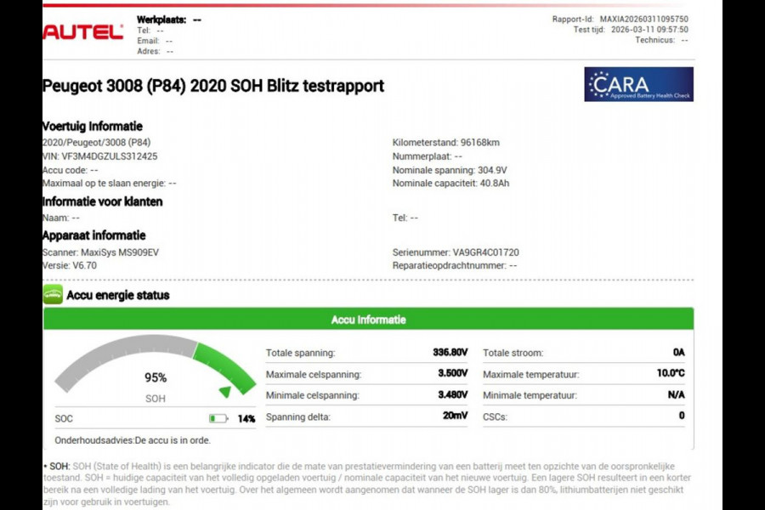The width and height of the screenshot is (765, 510).
Task: Click the AUTEL logo
Action: [x=83, y=32]
